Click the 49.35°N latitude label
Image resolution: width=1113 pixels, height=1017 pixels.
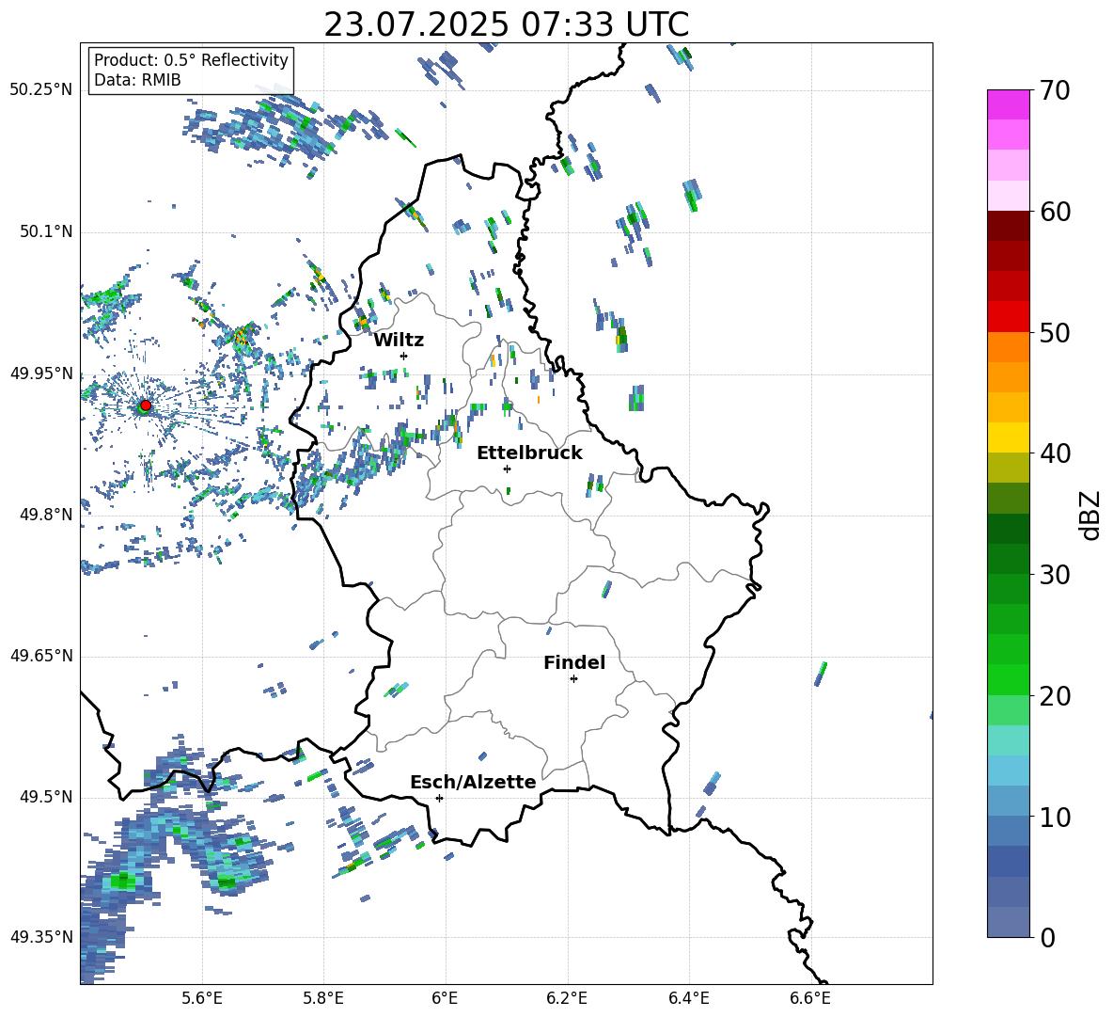[41, 937]
